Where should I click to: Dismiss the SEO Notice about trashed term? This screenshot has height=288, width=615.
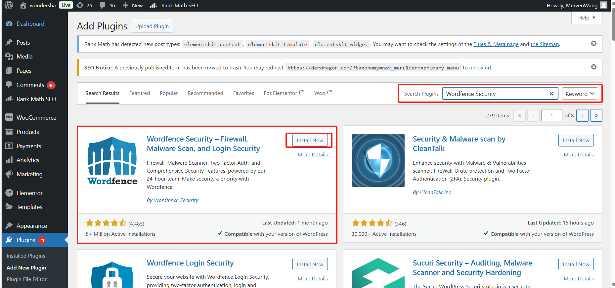594,67
